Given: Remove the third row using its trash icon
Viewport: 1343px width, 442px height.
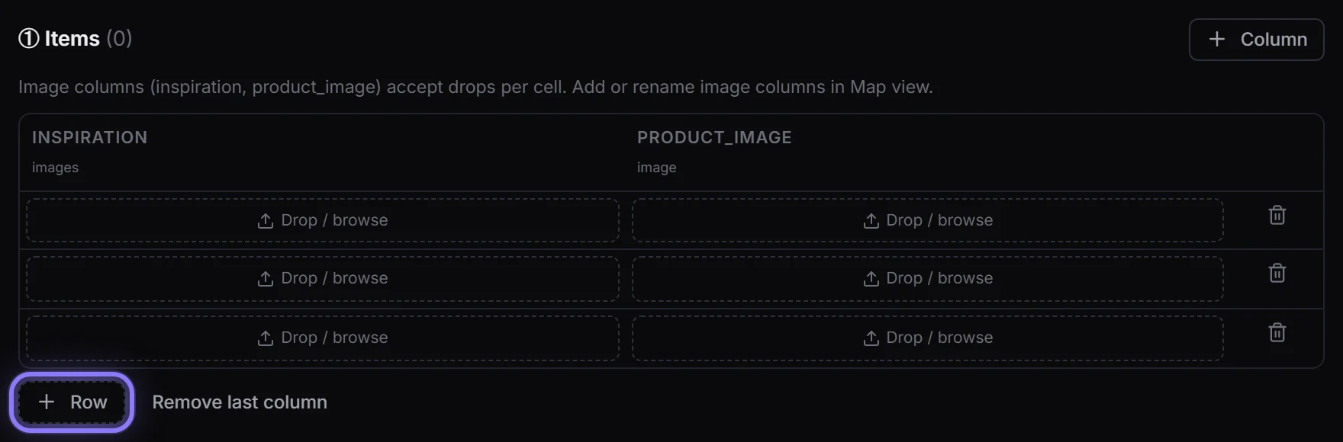Looking at the screenshot, I should coord(1277,333).
